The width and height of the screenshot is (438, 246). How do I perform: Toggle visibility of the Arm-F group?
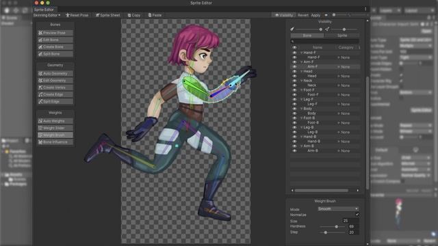(294, 62)
